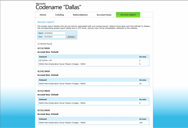
Task: Click Account Key: Default under 4/21/2010
Action: click(48, 95)
